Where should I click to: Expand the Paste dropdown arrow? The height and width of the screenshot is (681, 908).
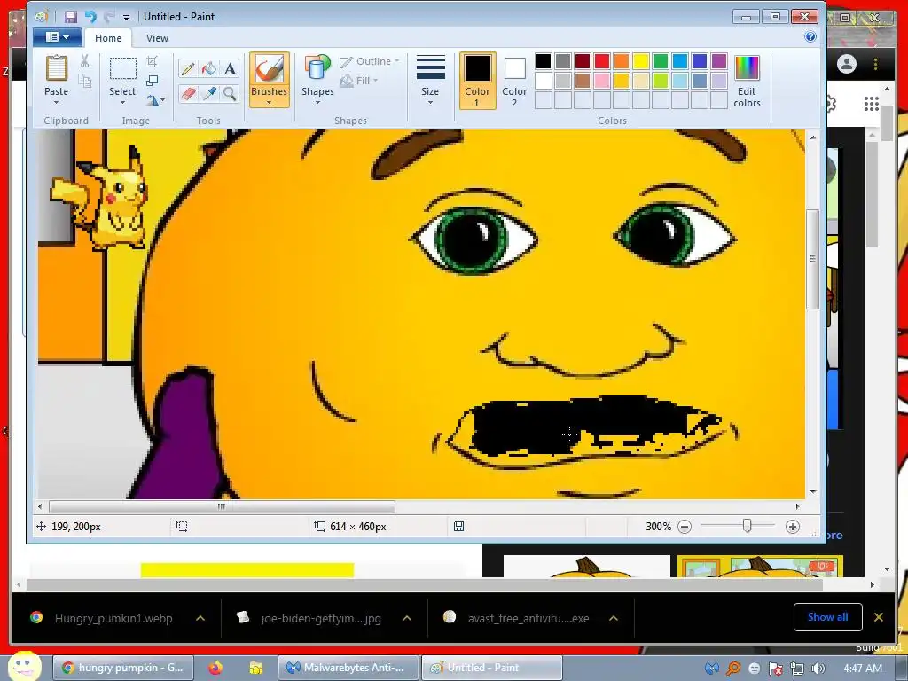coord(56,103)
